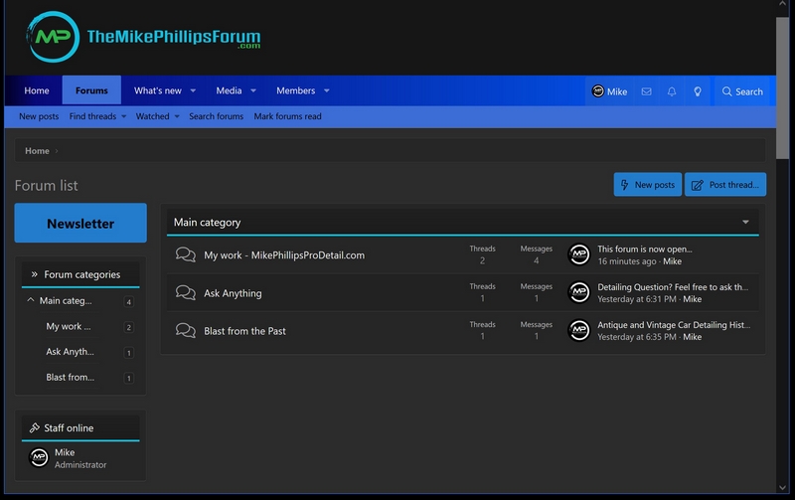Click Find threads in sub-navigation

(x=92, y=116)
